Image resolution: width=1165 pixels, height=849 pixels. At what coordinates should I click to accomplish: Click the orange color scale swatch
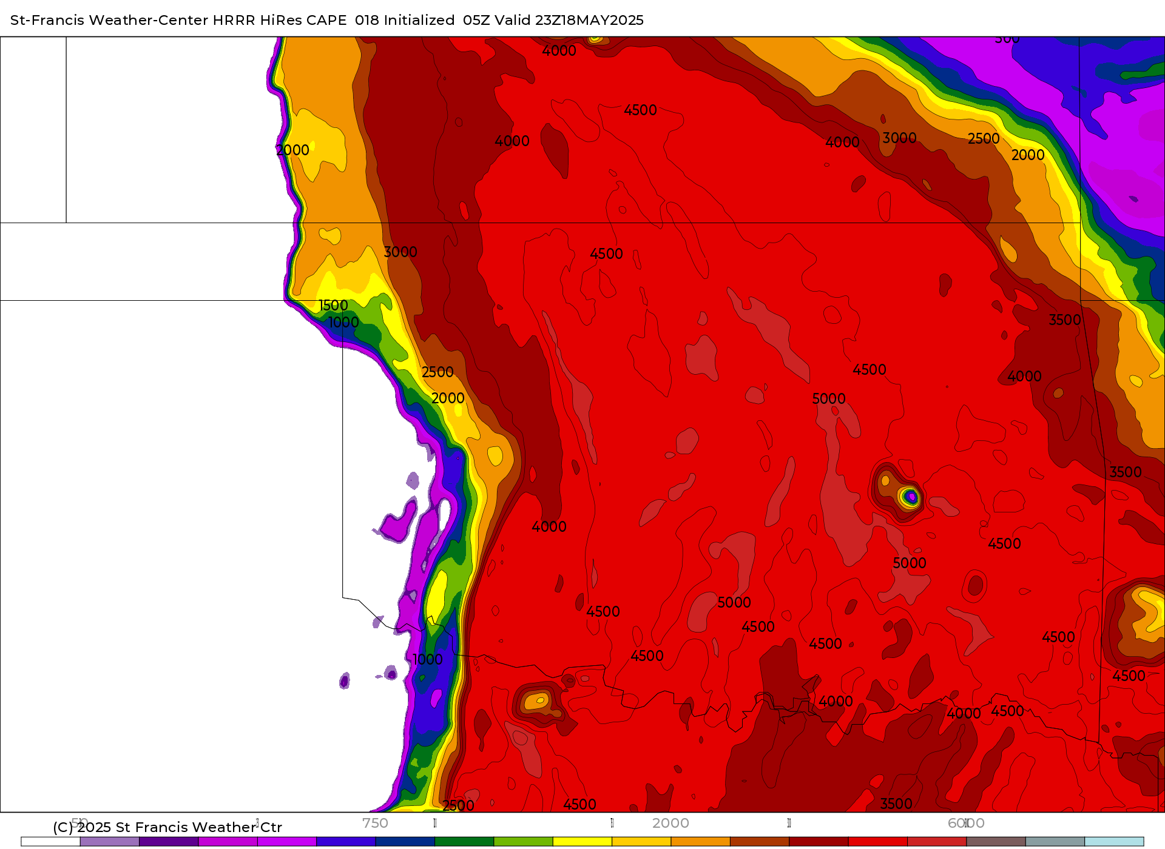tap(700, 841)
